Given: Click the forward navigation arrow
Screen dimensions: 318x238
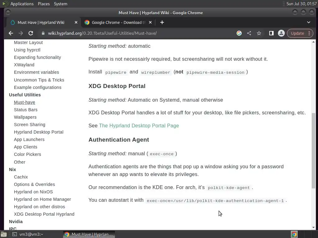Looking at the screenshot, I should pyautogui.click(x=21, y=33).
